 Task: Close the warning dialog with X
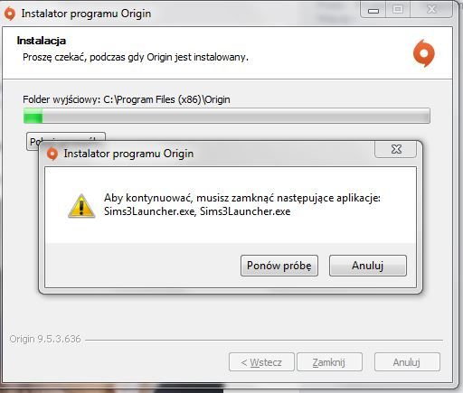click(396, 149)
